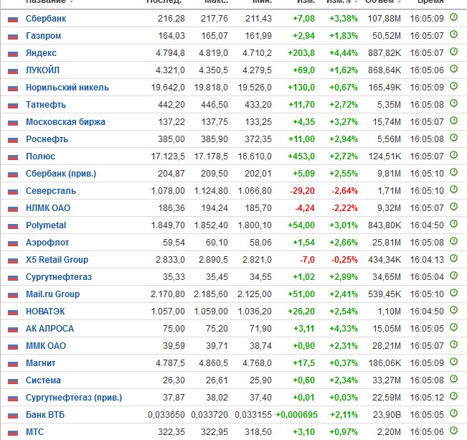Click the clock icon in МТС row
The width and height of the screenshot is (467, 440).
tap(453, 431)
